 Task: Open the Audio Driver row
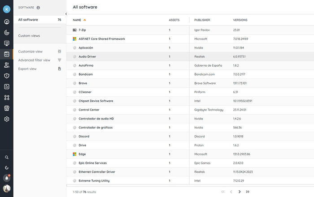click(x=190, y=56)
